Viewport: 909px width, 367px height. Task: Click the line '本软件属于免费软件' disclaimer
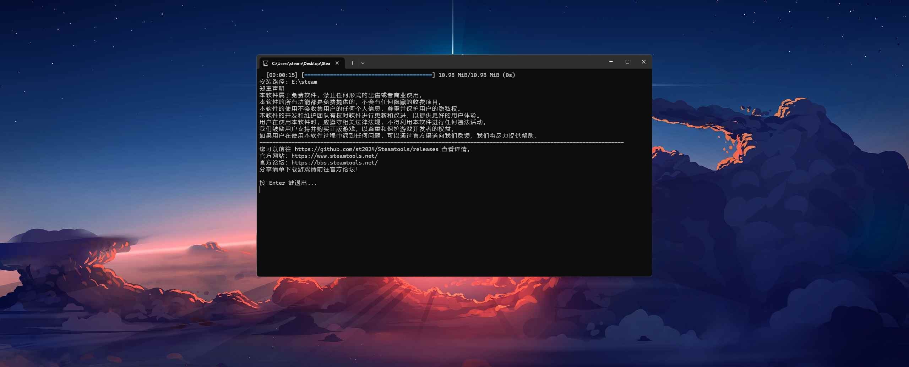pos(342,95)
